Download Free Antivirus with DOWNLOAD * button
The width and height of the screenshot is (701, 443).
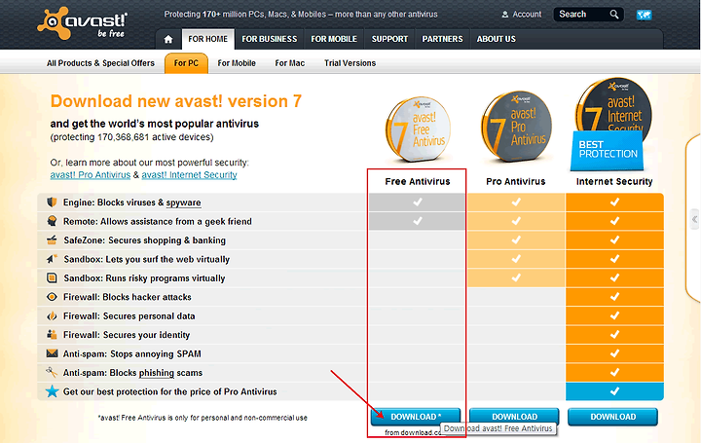416,417
